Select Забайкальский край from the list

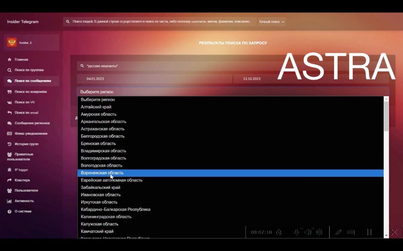coord(230,187)
